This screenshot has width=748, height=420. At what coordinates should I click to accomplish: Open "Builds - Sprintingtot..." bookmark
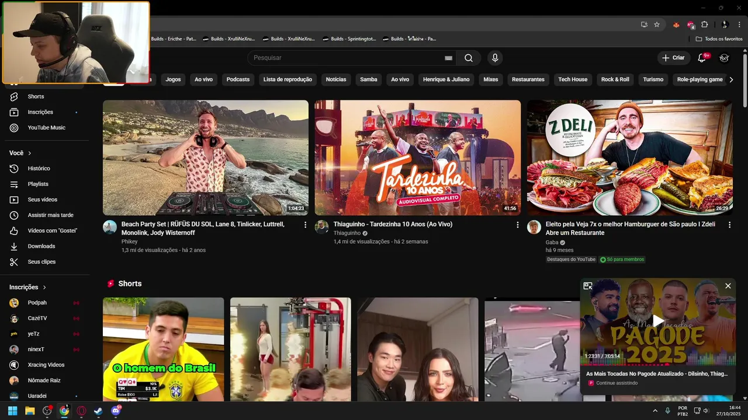[x=348, y=39]
